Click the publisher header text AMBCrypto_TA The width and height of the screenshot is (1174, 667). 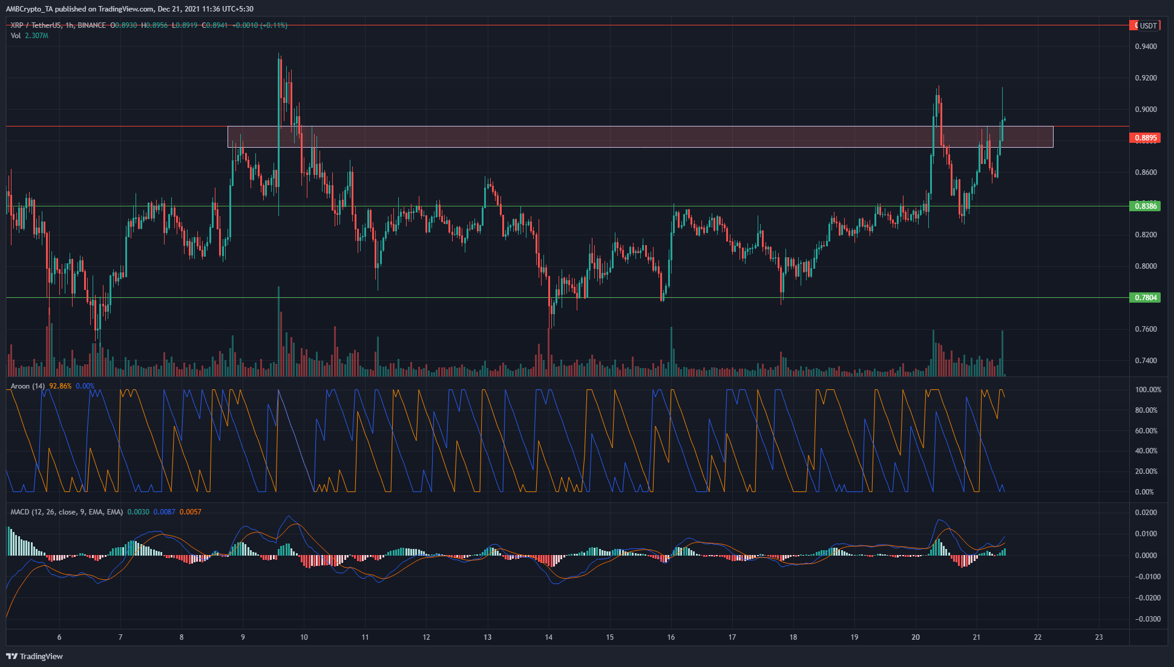pyautogui.click(x=30, y=9)
